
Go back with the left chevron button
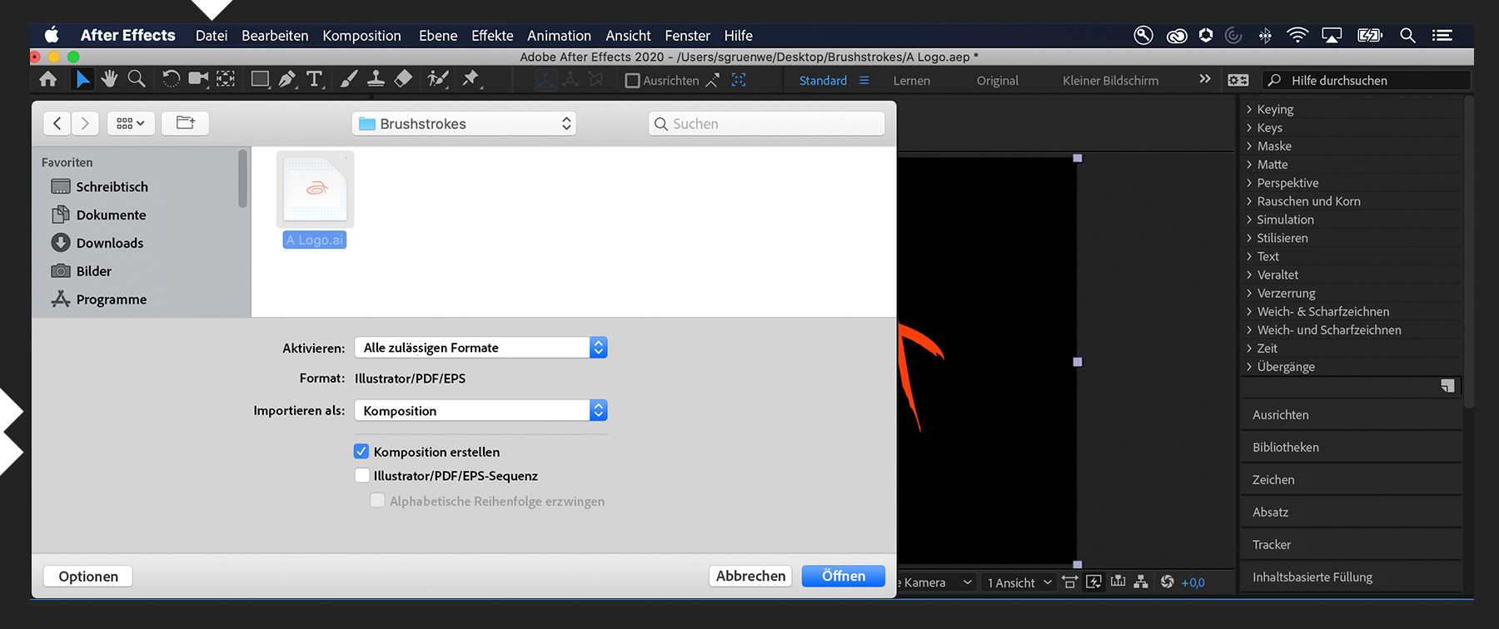pos(57,123)
